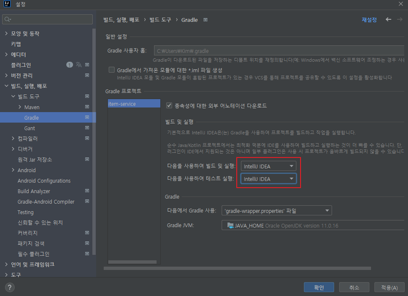Click 확인 button to confirm
The width and height of the screenshot is (408, 296).
tap(319, 288)
